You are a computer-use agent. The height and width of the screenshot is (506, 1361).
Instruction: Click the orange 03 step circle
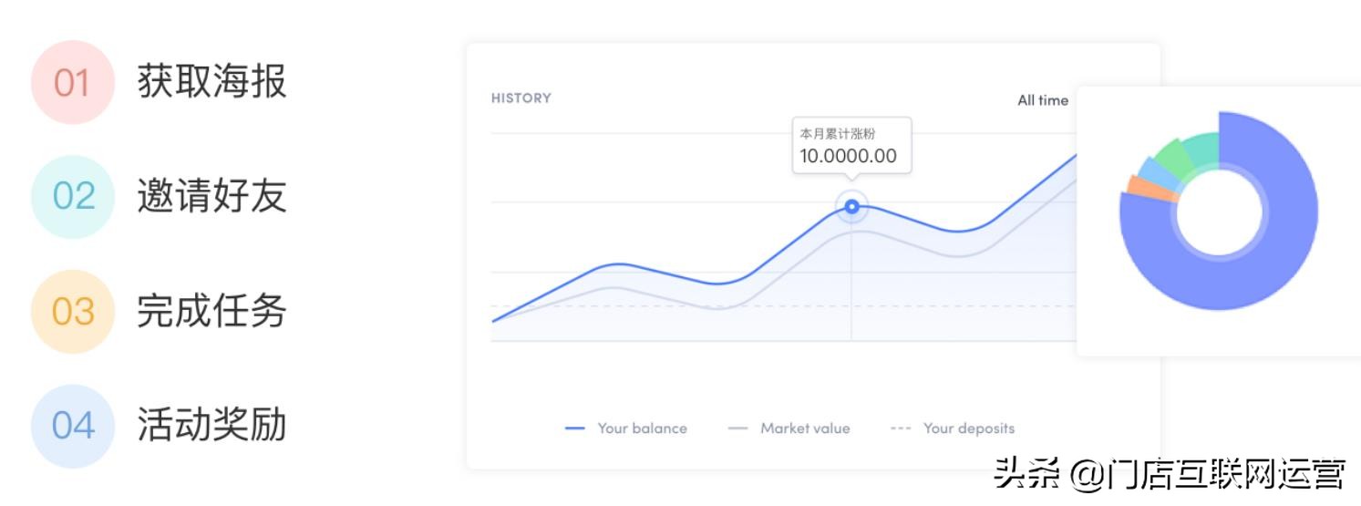coord(72,312)
